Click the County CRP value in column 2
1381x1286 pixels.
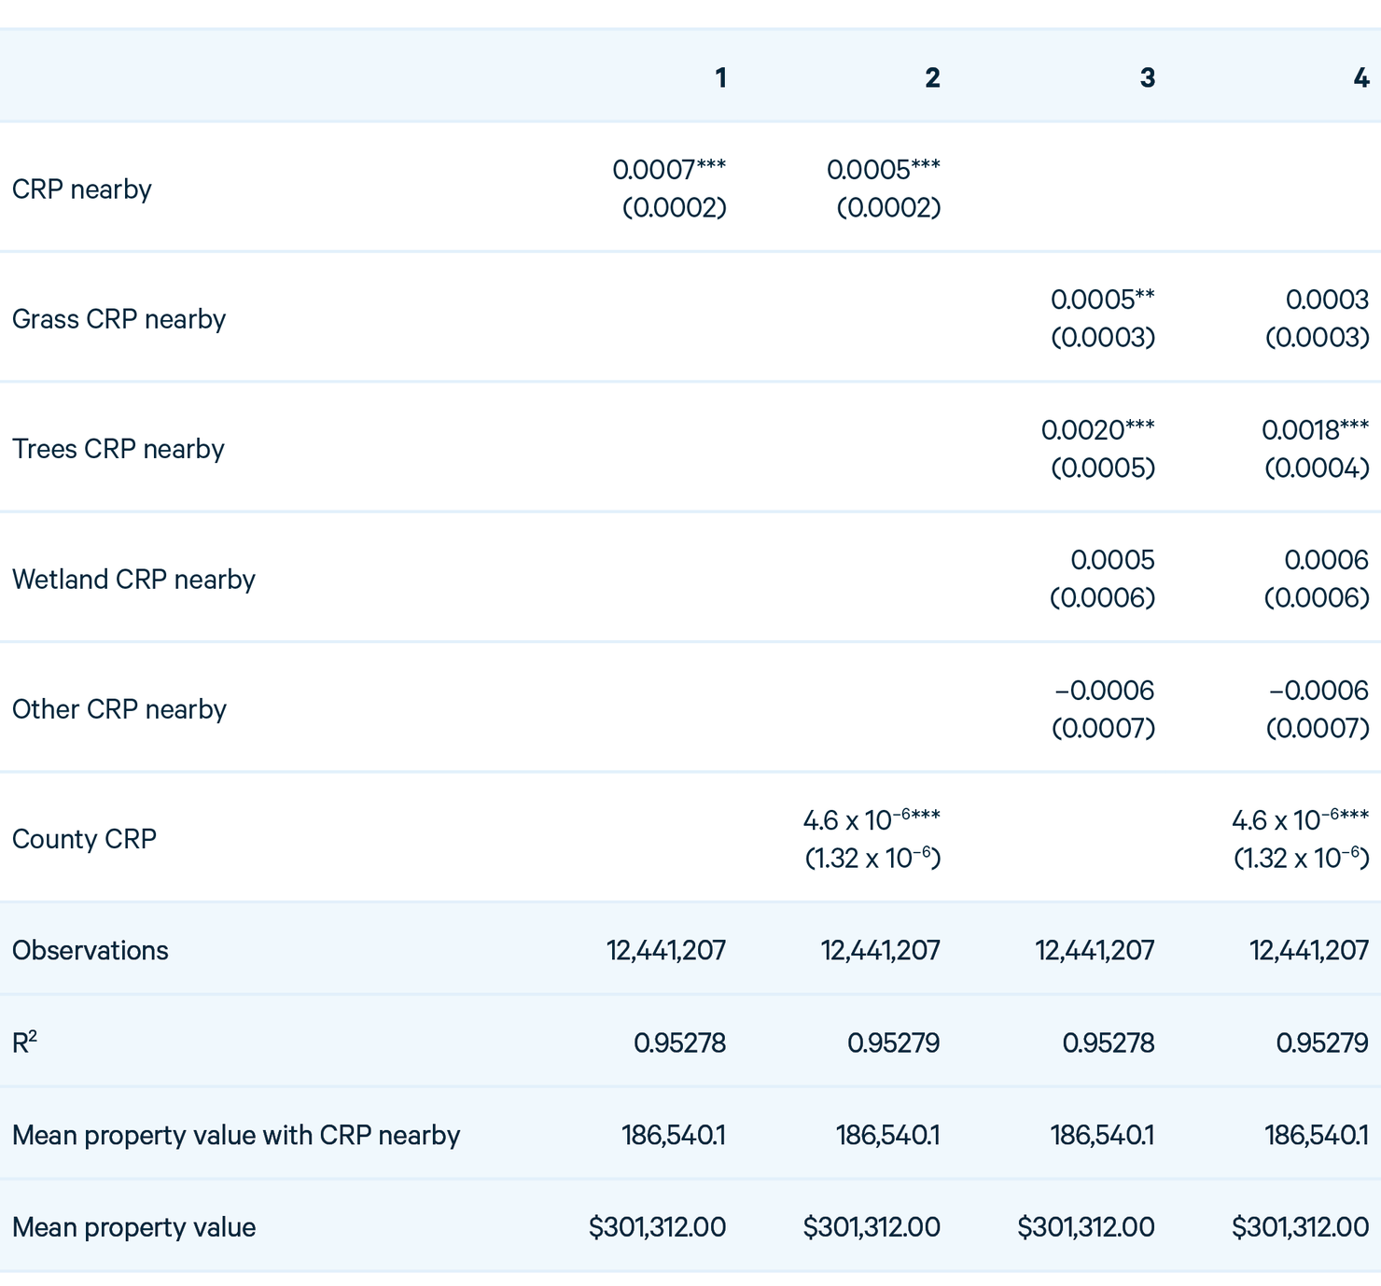[872, 821]
